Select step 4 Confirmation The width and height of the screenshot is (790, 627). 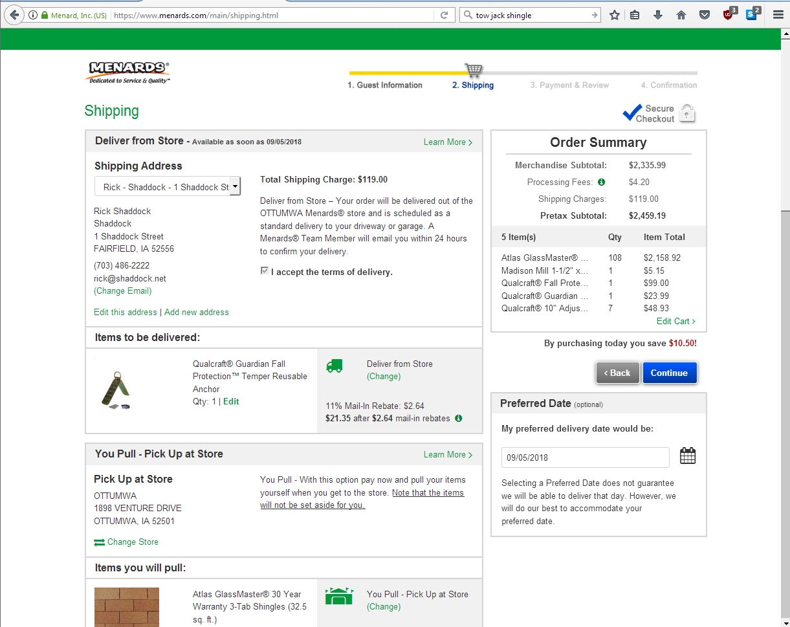(669, 85)
